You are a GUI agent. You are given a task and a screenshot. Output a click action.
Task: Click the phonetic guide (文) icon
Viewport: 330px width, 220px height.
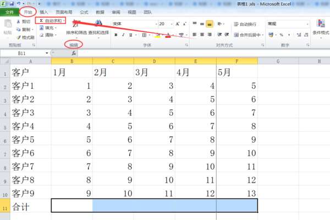(x=181, y=35)
